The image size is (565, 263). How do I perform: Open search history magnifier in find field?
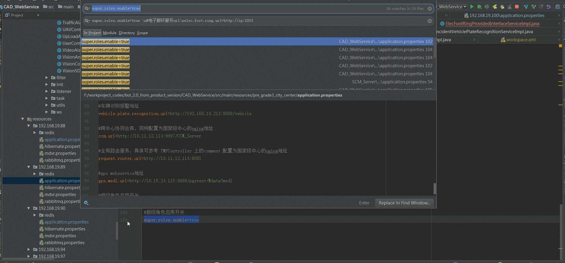pyautogui.click(x=87, y=8)
